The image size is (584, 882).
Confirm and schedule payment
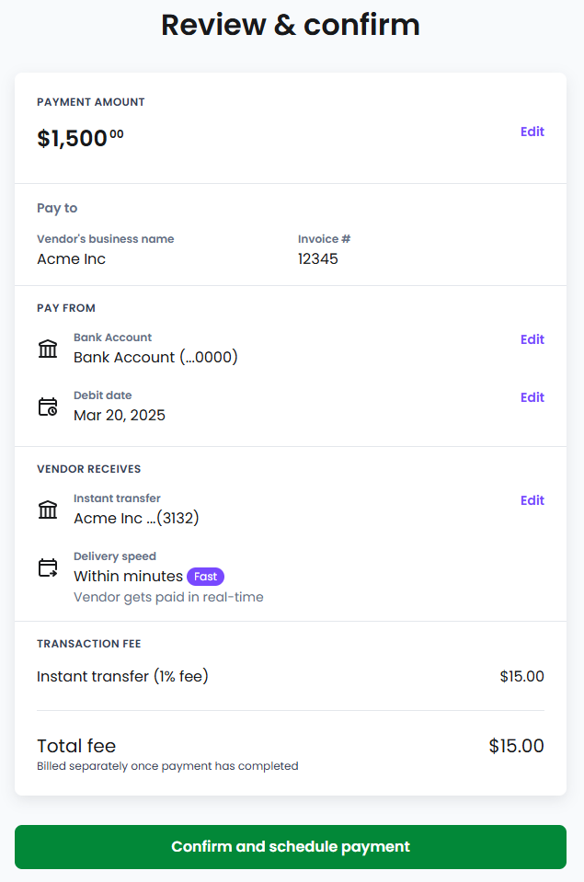click(x=291, y=846)
